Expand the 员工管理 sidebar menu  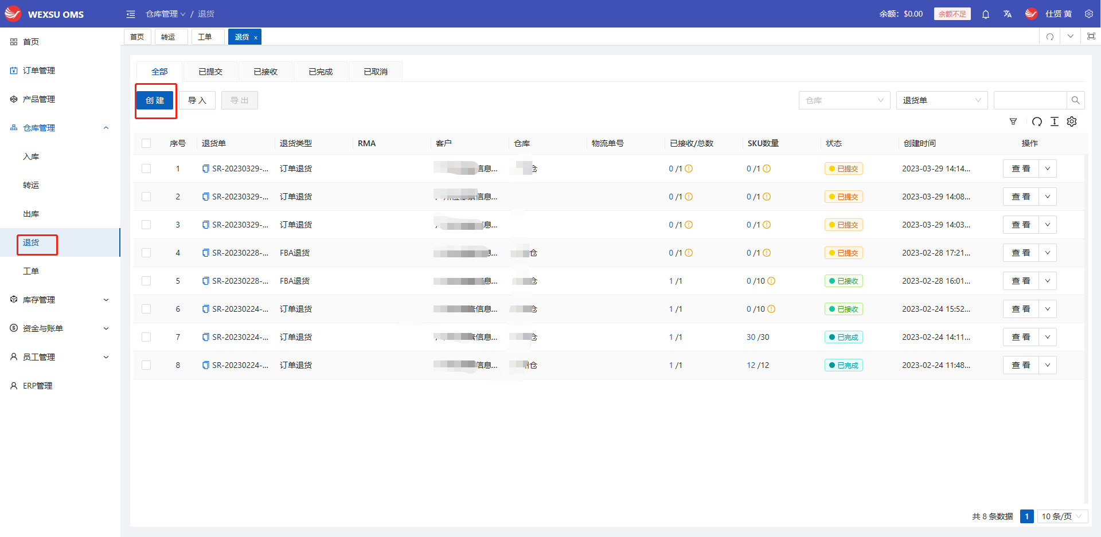pyautogui.click(x=60, y=357)
